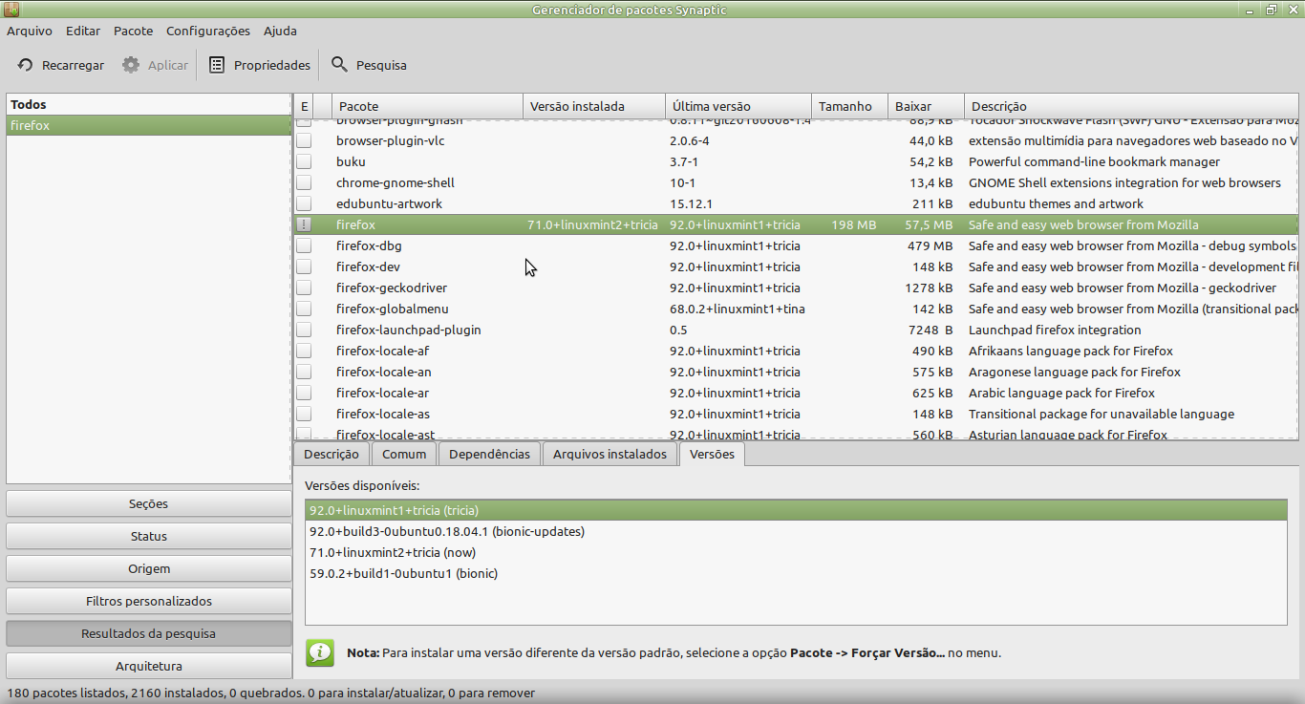
Task: Click the Aplicar gear icon
Action: (x=131, y=65)
